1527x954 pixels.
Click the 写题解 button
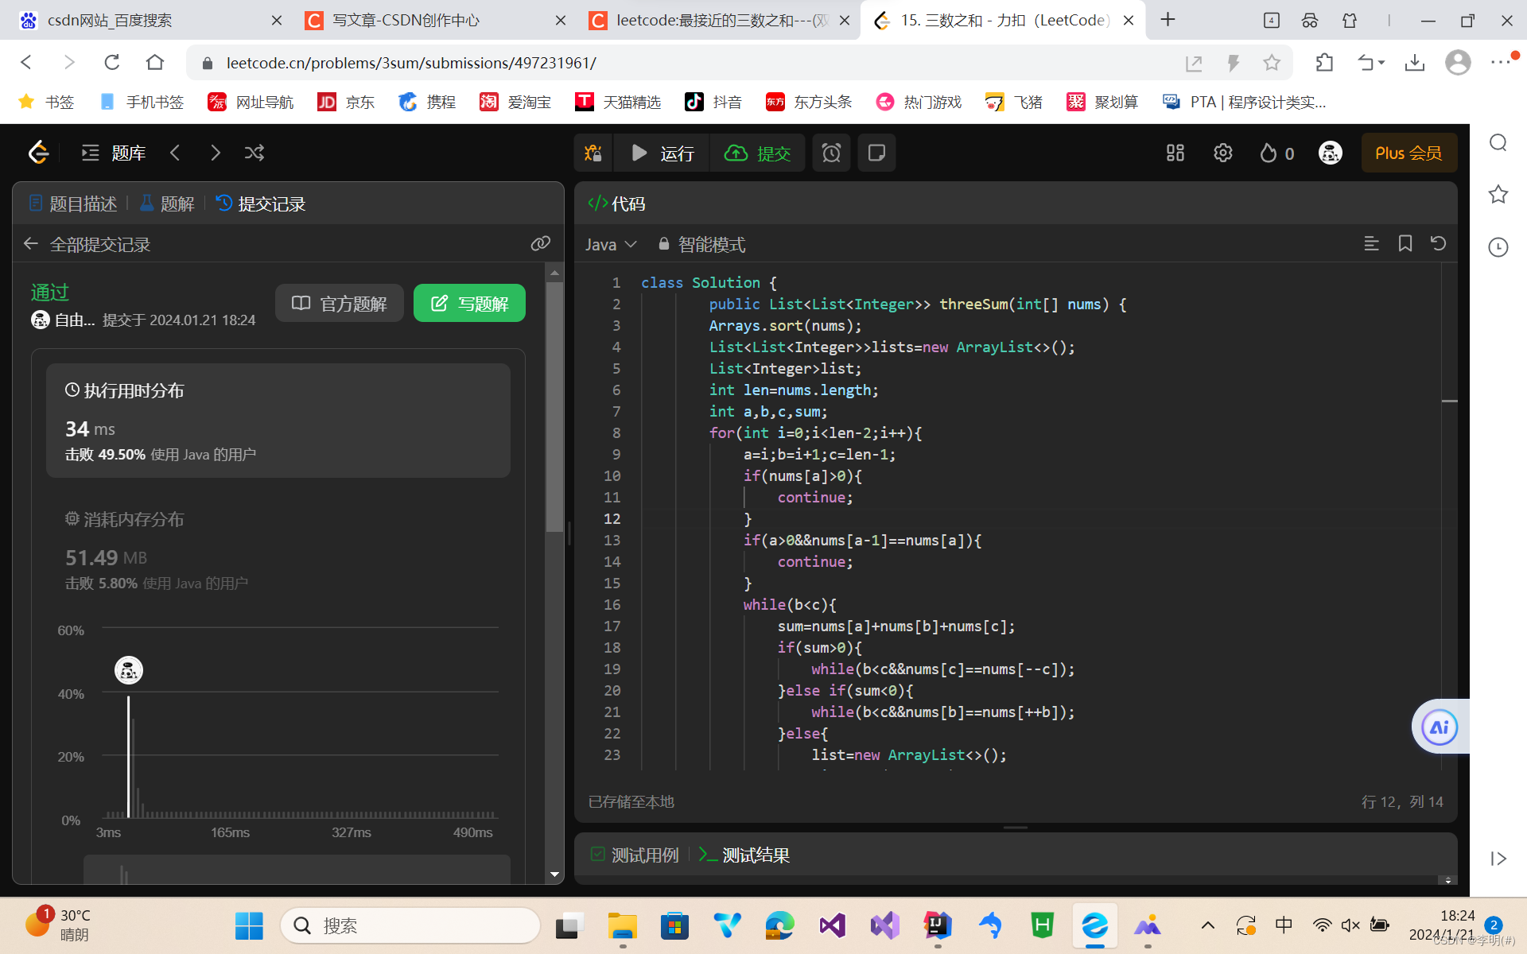[469, 303]
